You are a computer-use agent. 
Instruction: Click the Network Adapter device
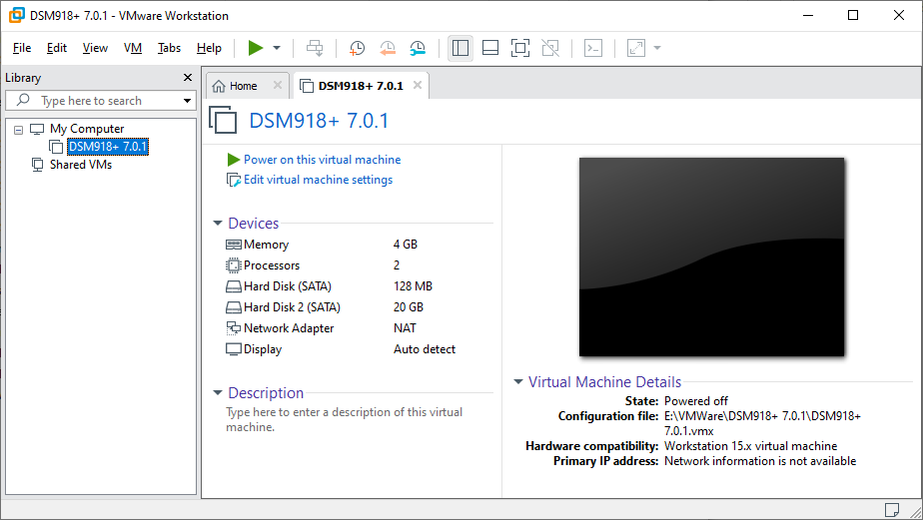click(289, 328)
